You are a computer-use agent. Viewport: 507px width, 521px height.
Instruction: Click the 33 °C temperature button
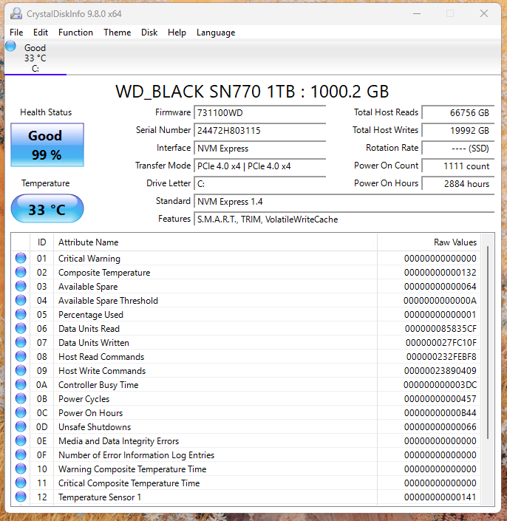click(47, 208)
